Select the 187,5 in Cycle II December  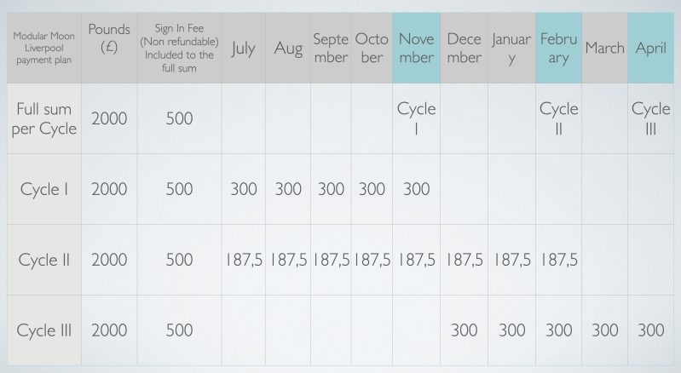(464, 260)
